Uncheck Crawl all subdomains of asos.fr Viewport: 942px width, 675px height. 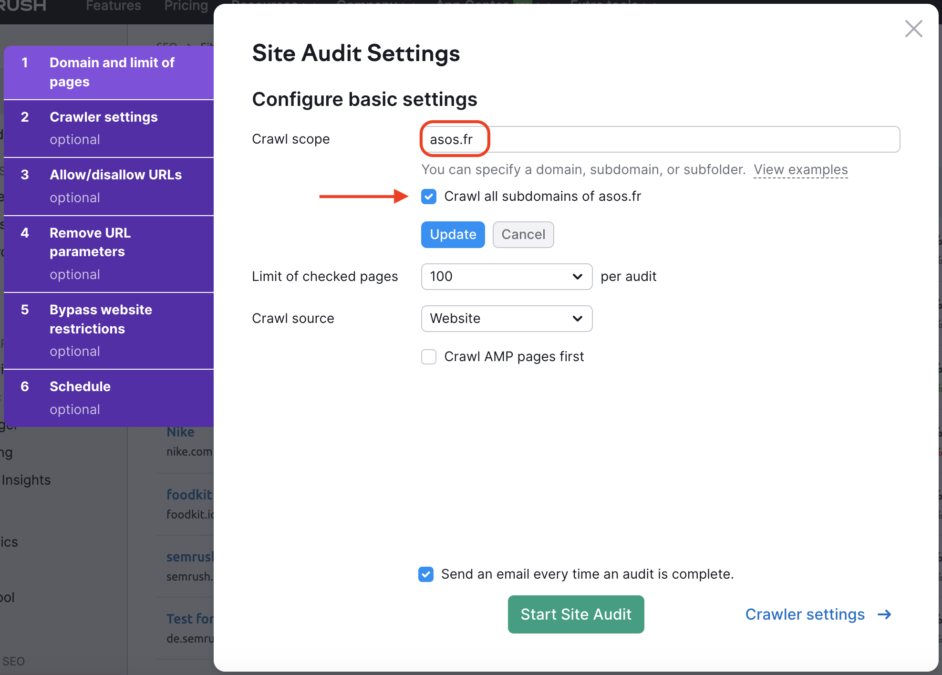tap(429, 197)
